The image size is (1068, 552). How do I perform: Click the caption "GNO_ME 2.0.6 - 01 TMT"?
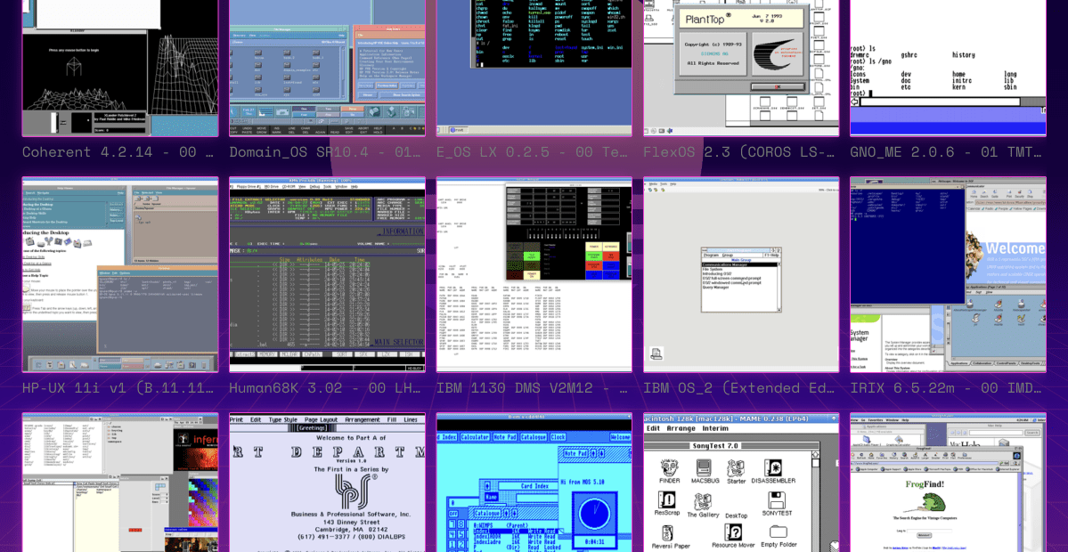click(x=947, y=152)
